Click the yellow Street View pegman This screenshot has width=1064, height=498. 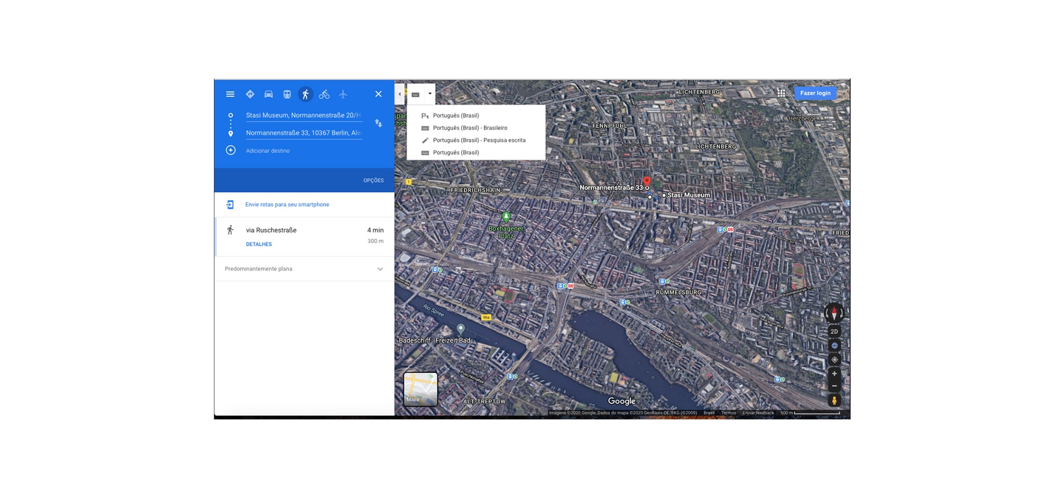click(834, 400)
